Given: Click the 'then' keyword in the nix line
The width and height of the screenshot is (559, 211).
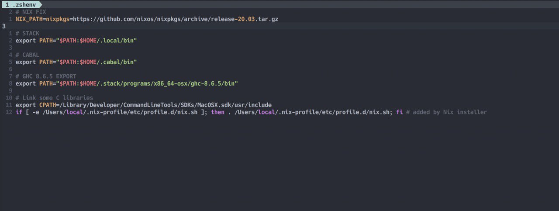Looking at the screenshot, I should pyautogui.click(x=218, y=112).
